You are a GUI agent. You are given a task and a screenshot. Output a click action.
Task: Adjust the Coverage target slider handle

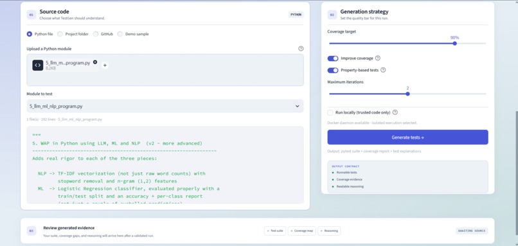[x=454, y=44]
